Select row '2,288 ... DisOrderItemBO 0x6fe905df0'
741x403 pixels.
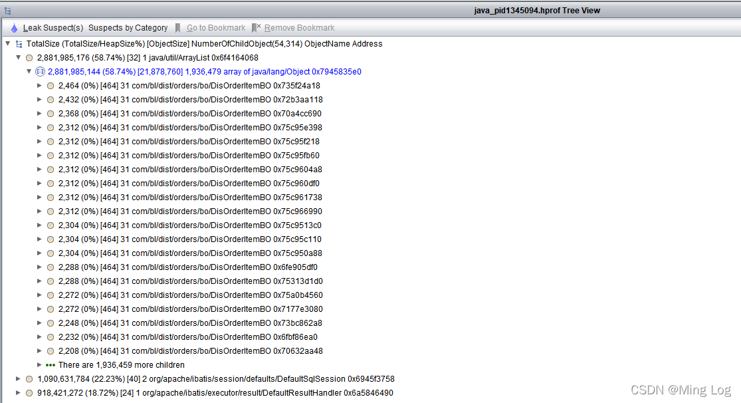[188, 267]
